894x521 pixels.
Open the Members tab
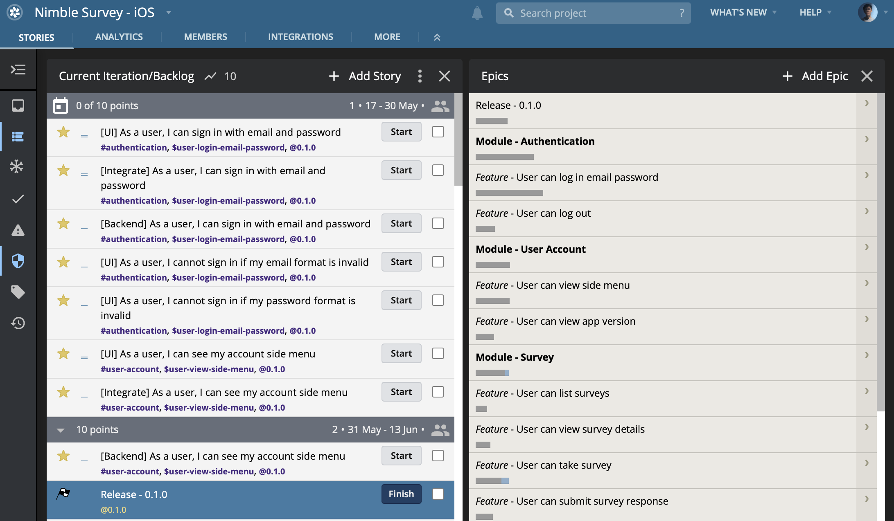click(x=205, y=37)
